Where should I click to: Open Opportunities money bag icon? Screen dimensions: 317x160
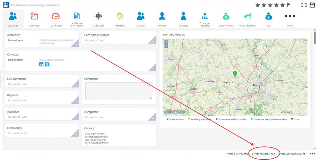tap(226, 16)
